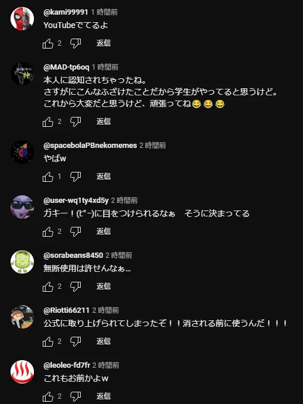Dislike the @kami99991 comment

(75, 43)
